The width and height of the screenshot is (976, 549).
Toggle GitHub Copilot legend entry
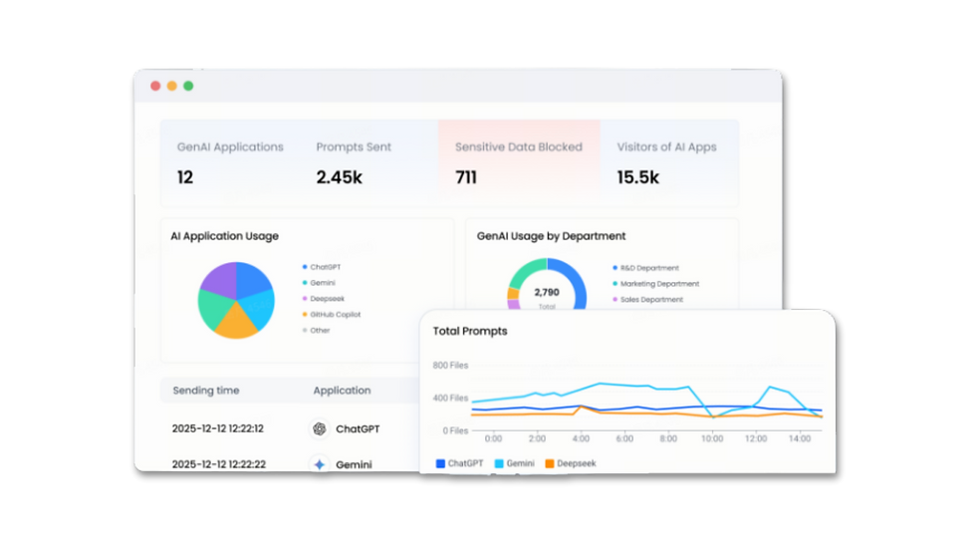(332, 314)
